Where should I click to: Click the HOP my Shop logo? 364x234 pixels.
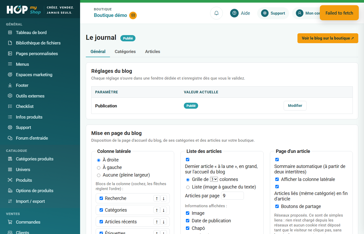point(24,10)
